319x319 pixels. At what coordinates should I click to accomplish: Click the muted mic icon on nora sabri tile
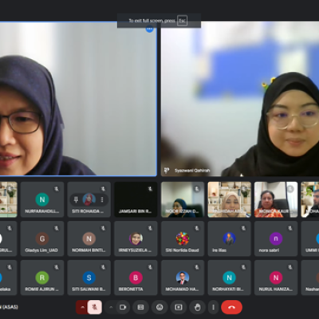pos(290,228)
